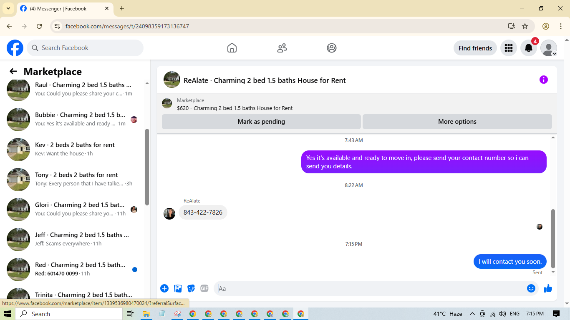
Task: Open the account profile avatar menu
Action: (x=549, y=48)
